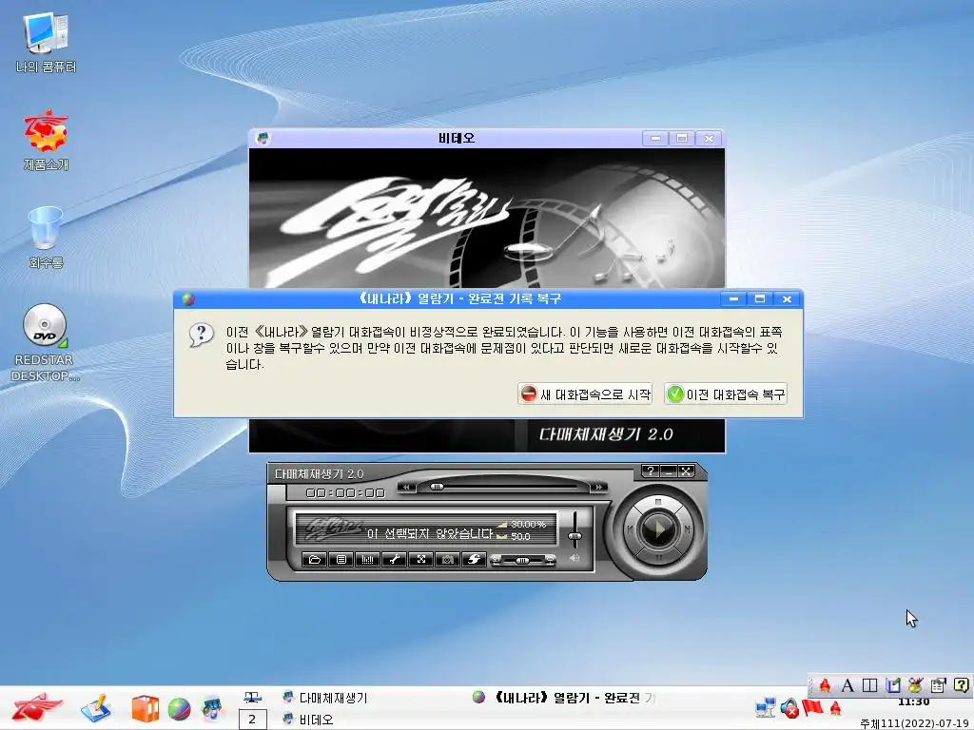Mute via speaker icon in media player

click(x=575, y=558)
